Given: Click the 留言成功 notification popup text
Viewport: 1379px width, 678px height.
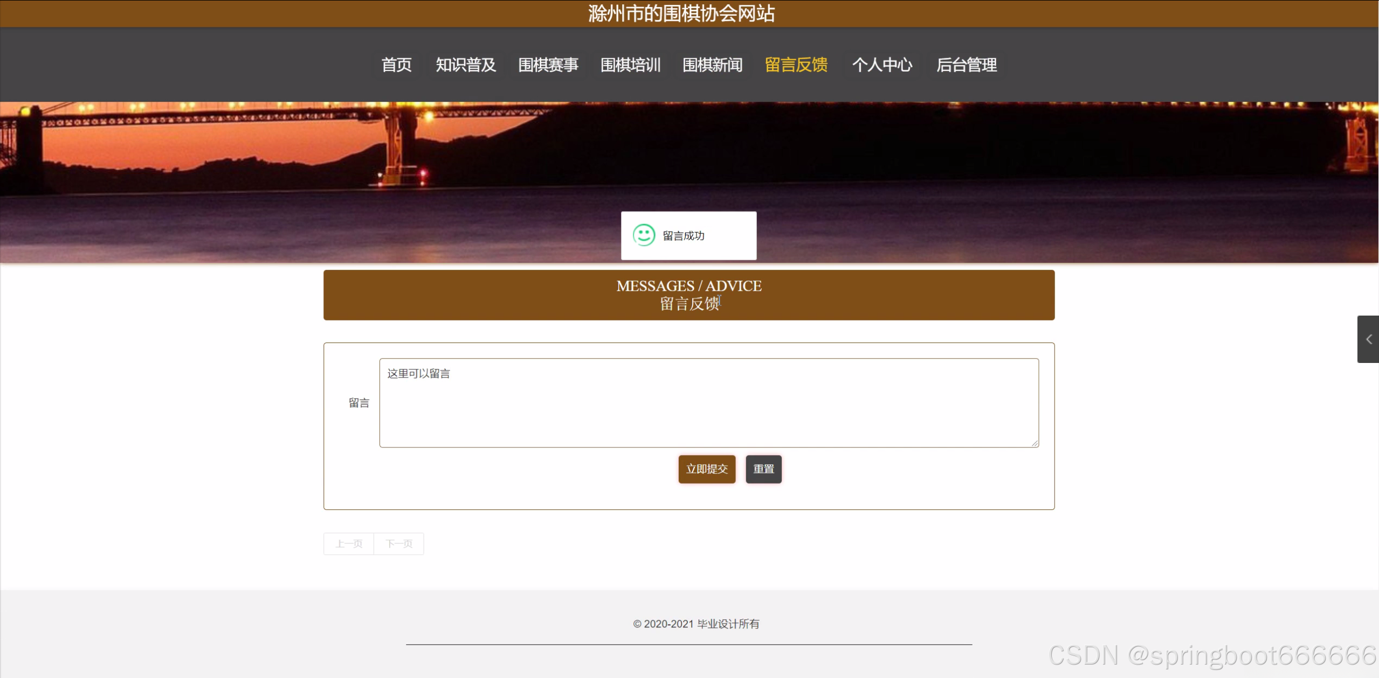Looking at the screenshot, I should [683, 236].
